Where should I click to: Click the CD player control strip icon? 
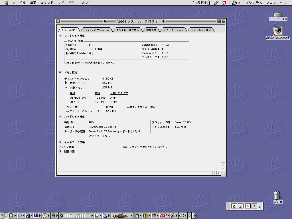[45, 216]
